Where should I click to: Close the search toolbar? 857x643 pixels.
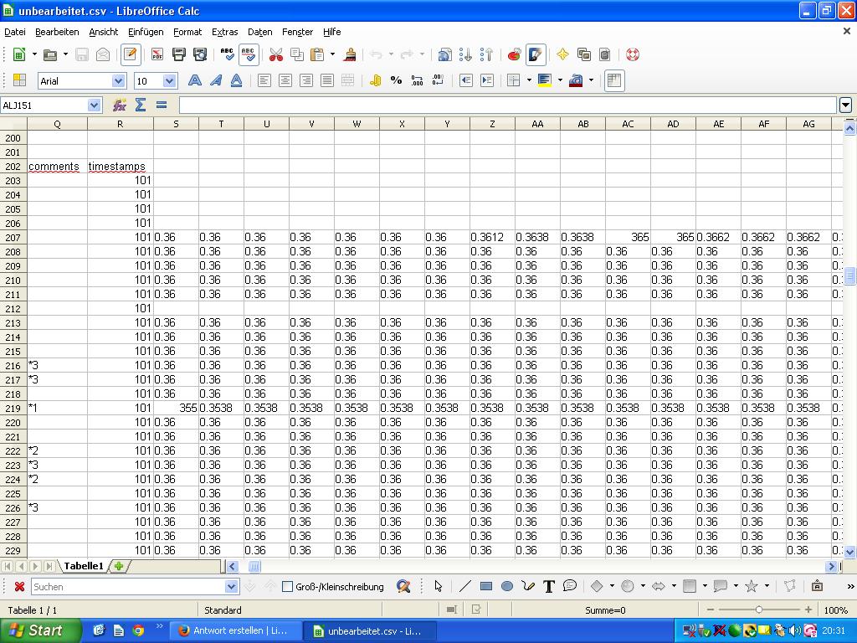19,587
